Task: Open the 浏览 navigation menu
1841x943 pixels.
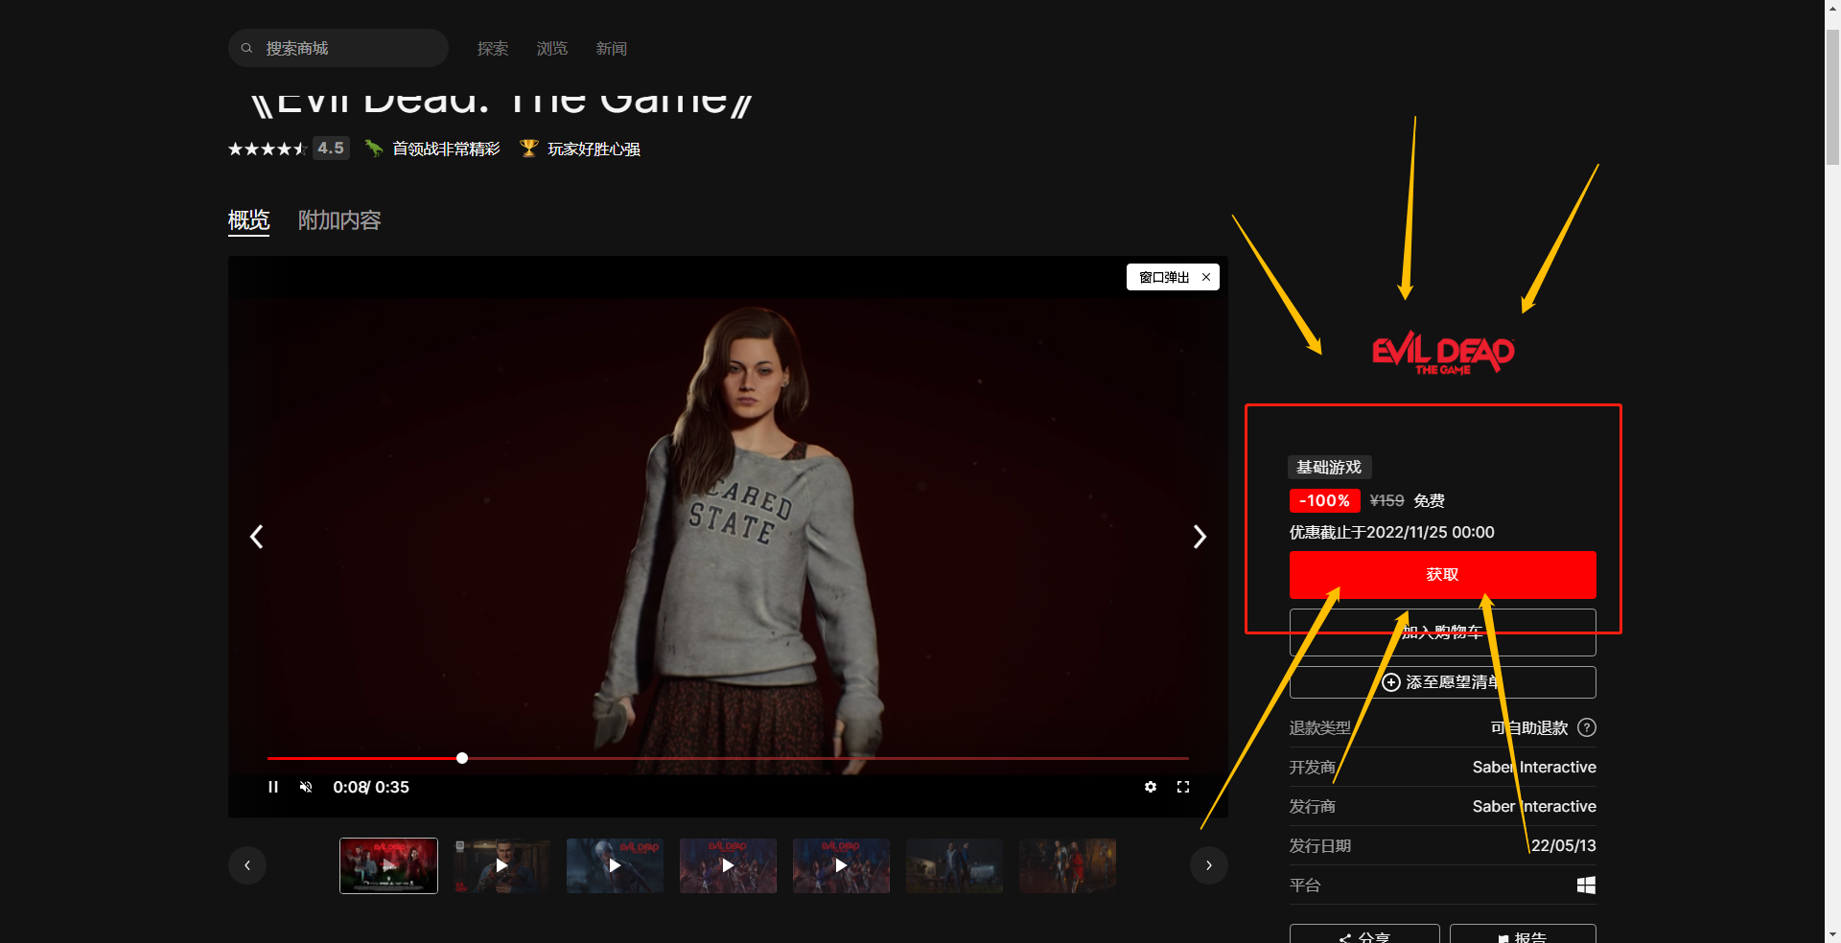Action: [551, 49]
